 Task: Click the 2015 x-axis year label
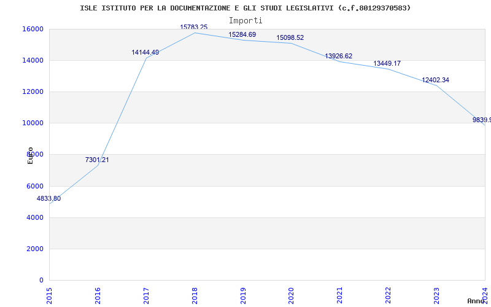click(49, 295)
